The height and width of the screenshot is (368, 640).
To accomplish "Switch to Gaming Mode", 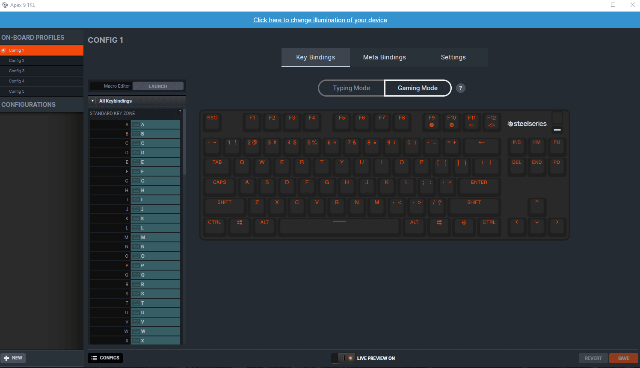I will (x=418, y=88).
